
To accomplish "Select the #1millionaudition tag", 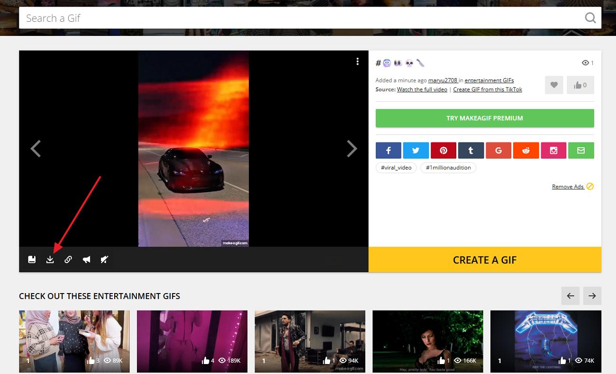I will (448, 168).
